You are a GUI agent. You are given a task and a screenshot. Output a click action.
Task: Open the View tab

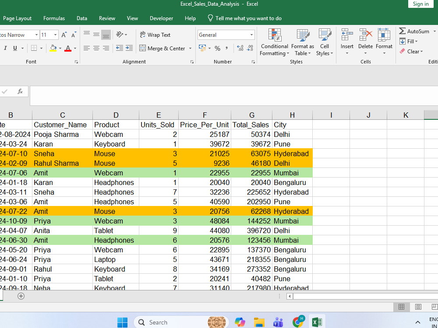click(x=132, y=18)
